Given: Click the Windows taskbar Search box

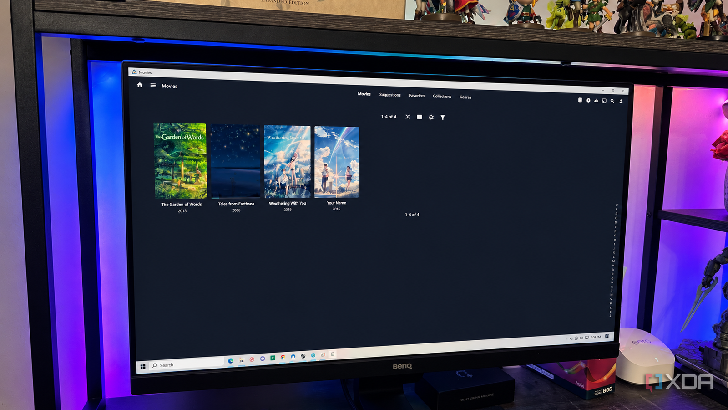Looking at the screenshot, I should point(187,365).
